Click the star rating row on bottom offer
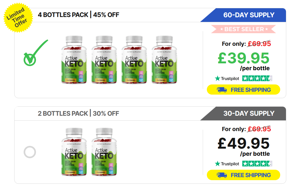The image size is (292, 187). pyautogui.click(x=257, y=164)
